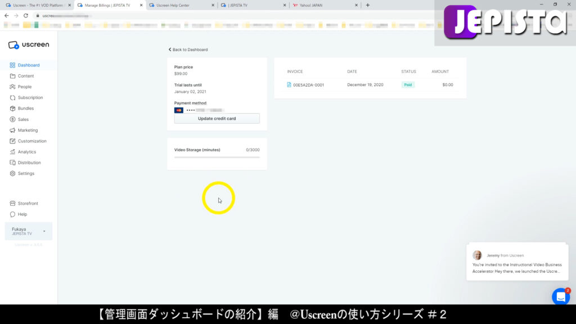Open invoice 00E5A2DA-0001 link
Image resolution: width=576 pixels, height=324 pixels.
click(309, 85)
